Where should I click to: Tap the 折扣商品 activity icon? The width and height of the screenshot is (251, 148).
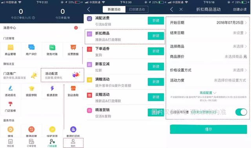click(x=89, y=34)
